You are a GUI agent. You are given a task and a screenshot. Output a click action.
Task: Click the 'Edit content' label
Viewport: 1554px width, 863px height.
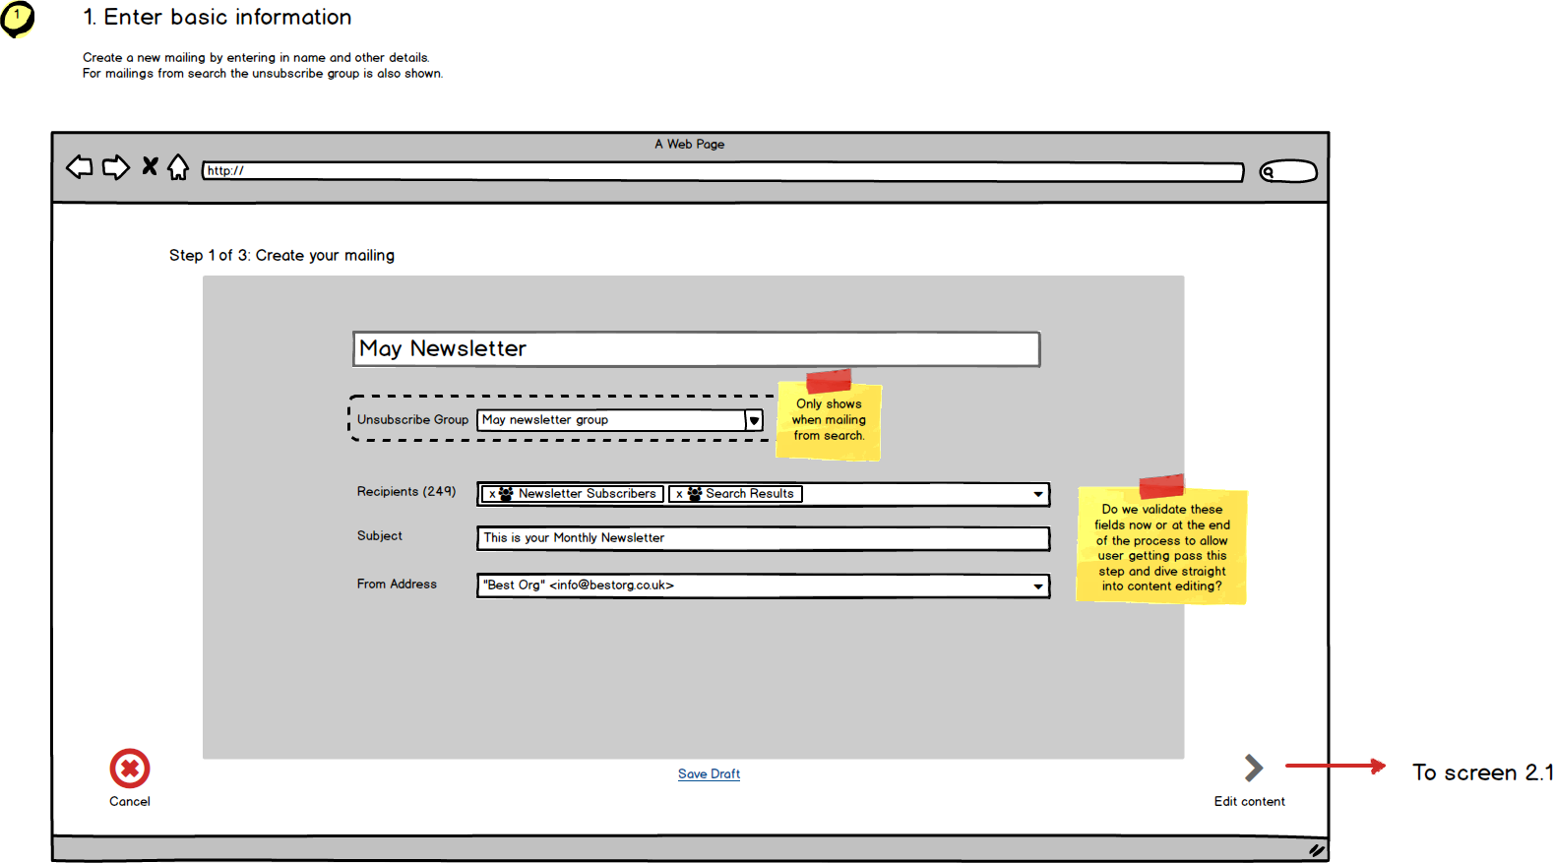[1250, 802]
